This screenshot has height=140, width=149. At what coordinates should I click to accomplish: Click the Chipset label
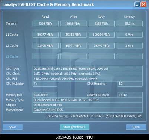(x=11, y=105)
